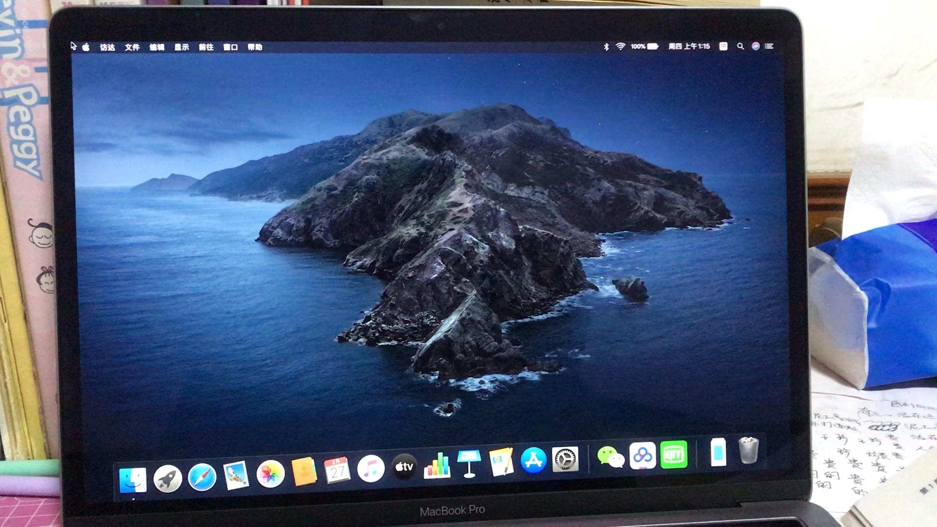The height and width of the screenshot is (527, 937).
Task: Open the Contacts book icon
Action: coord(304,471)
